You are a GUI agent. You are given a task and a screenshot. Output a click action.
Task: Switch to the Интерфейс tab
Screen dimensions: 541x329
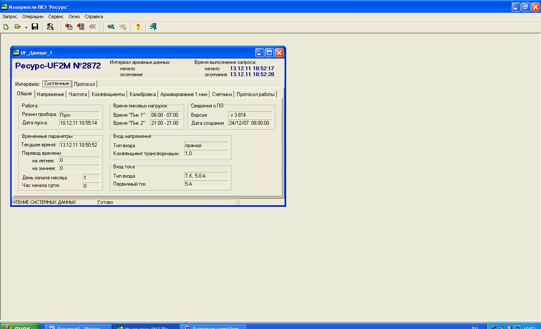pos(27,84)
